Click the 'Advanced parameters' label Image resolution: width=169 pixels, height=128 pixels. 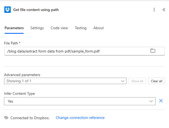pyautogui.click(x=22, y=75)
